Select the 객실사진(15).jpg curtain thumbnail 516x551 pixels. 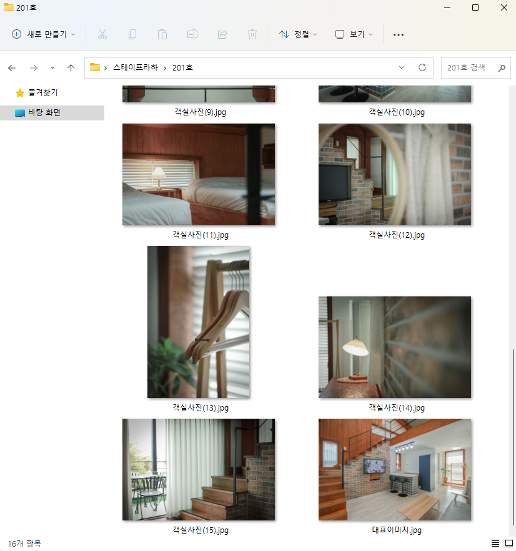tap(199, 469)
